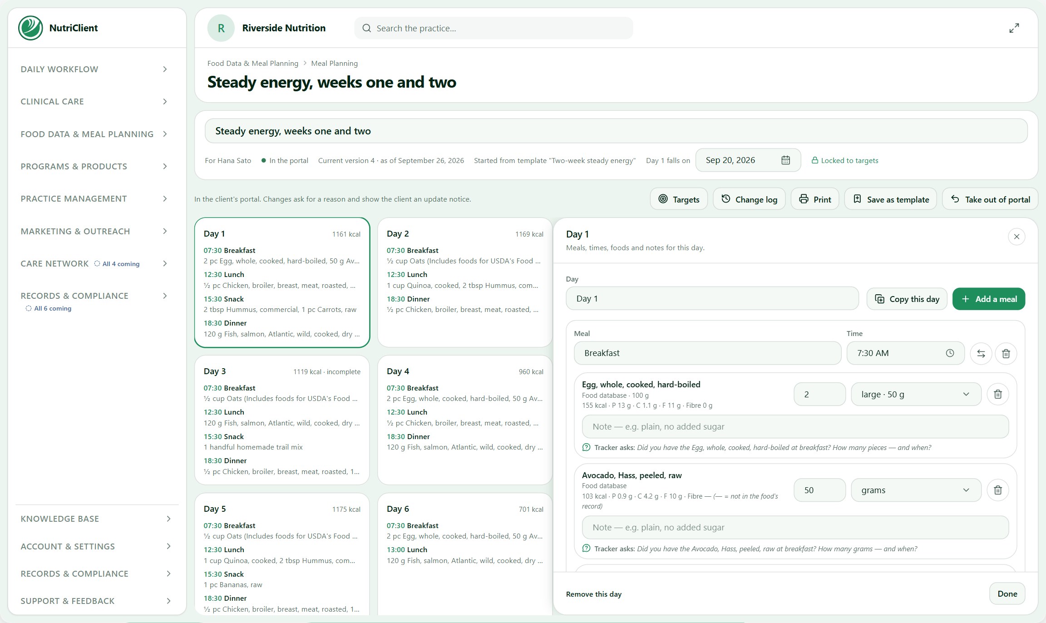Click the NutriClient leaf logo
The image size is (1046, 623).
[x=30, y=28]
